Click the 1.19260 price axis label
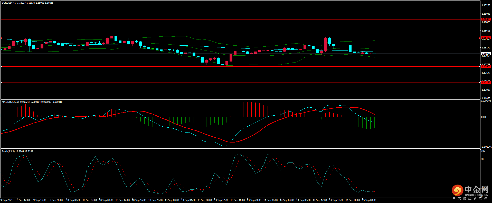Viewport: 492px width, 203px height. click(x=486, y=5)
